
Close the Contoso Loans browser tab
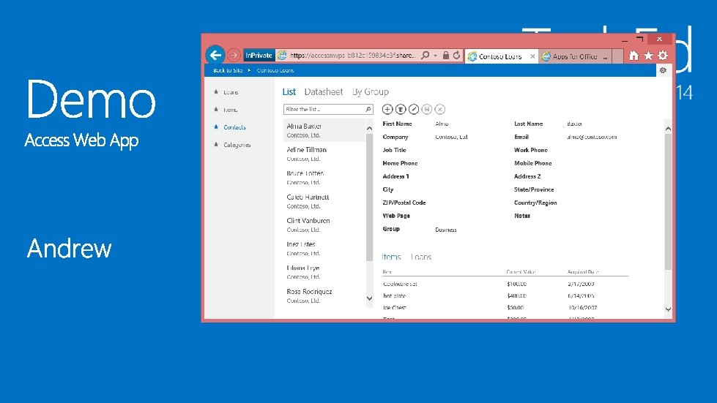[x=532, y=56]
